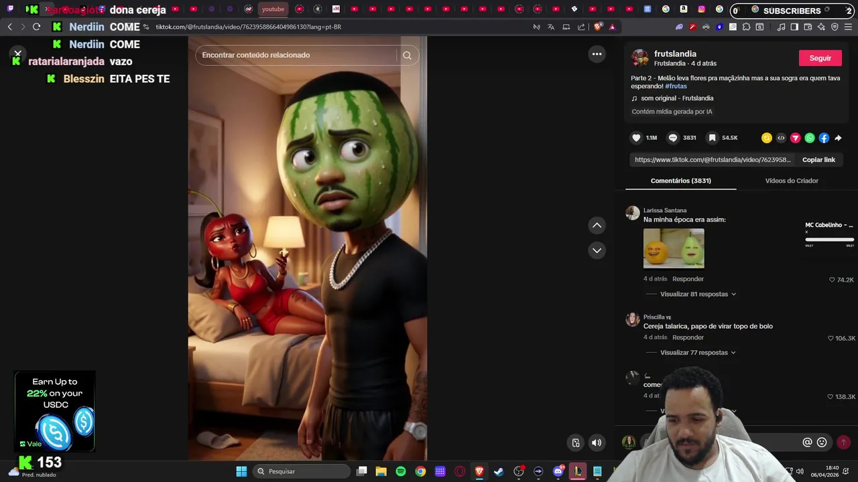This screenshot has height=482, width=858.
Task: Like the third comment (138.3K)
Action: [831, 397]
